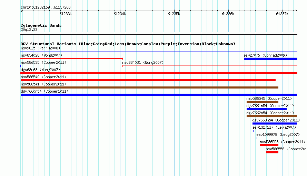Viewport: 307px width, 176px height.
Task: Click the 61234k ruler mark
Action: (x=120, y=14)
